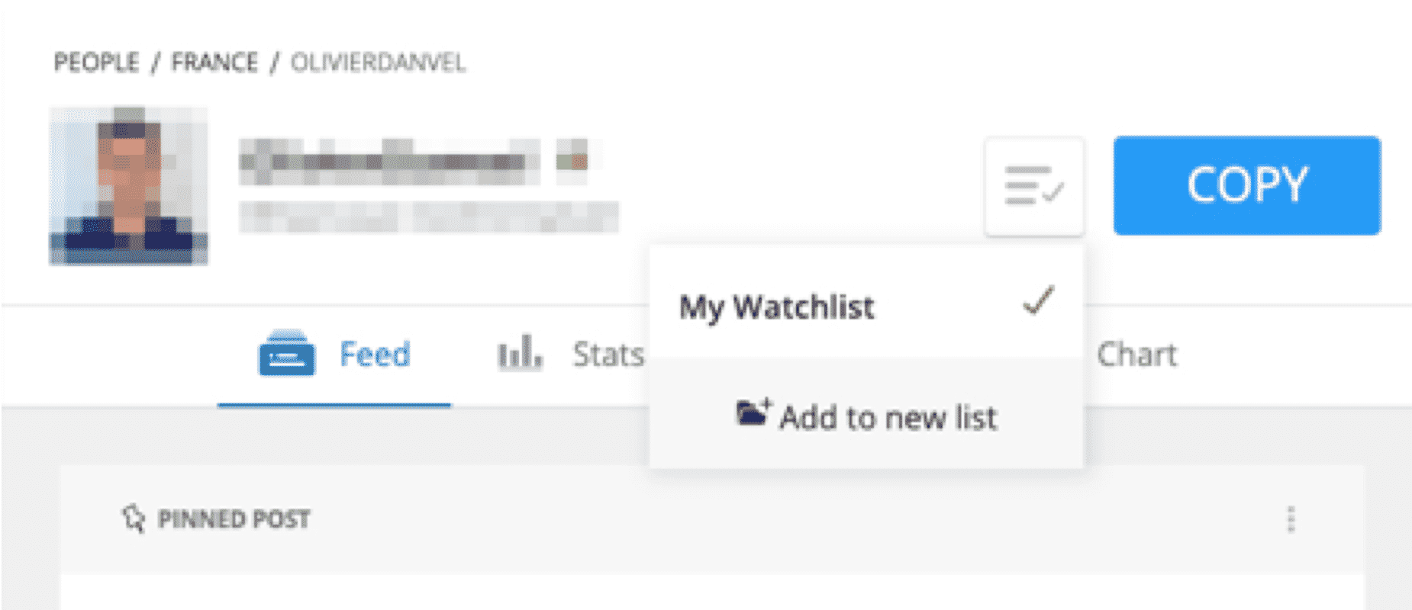The height and width of the screenshot is (610, 1412).
Task: Click the folder-plus icon beside Add to new list
Action: click(x=754, y=413)
